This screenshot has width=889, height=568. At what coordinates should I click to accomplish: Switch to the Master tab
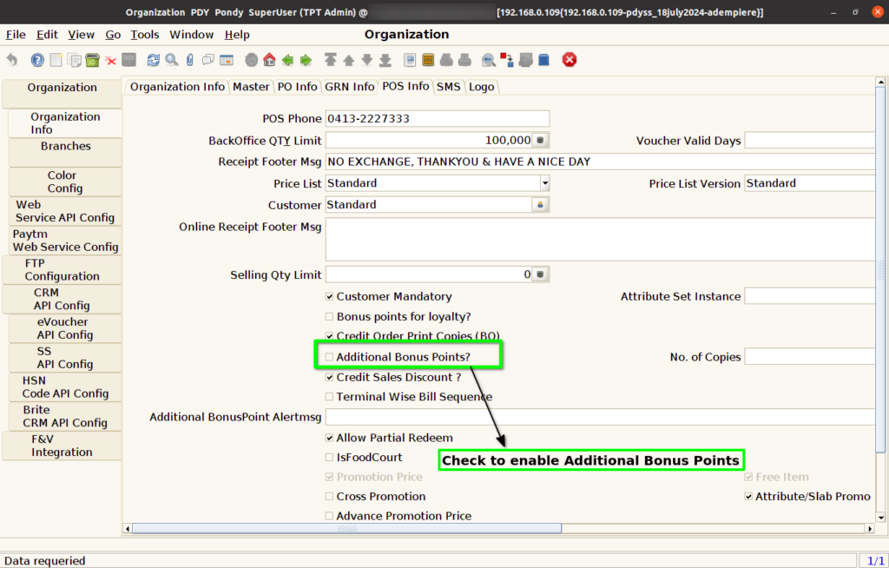[251, 87]
